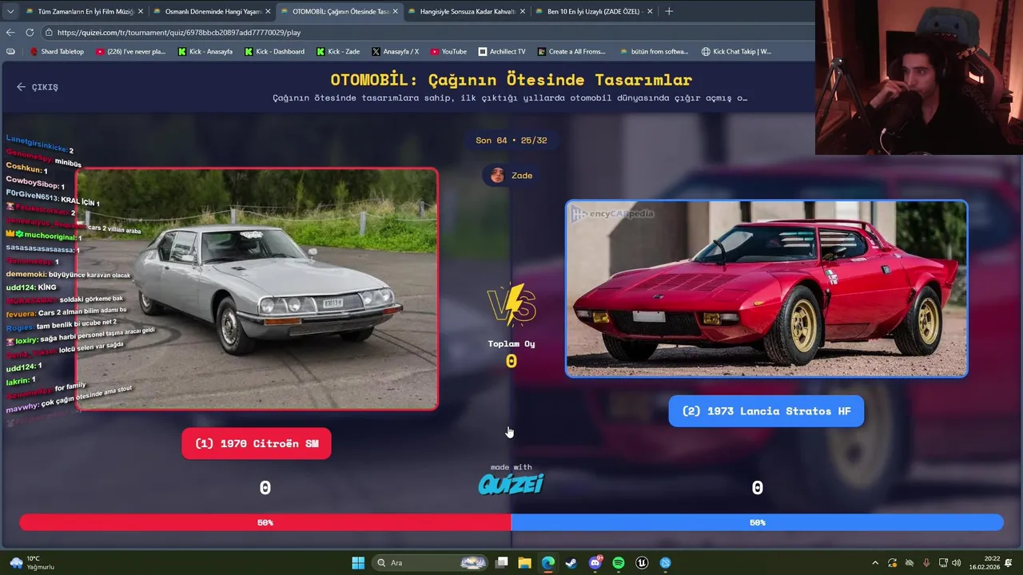Open Steam from the taskbar
The width and height of the screenshot is (1023, 575).
571,562
